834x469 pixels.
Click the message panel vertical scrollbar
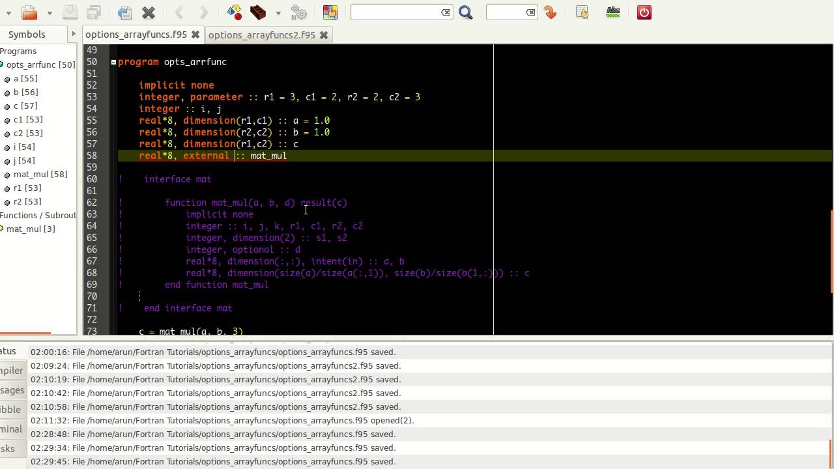click(831, 453)
